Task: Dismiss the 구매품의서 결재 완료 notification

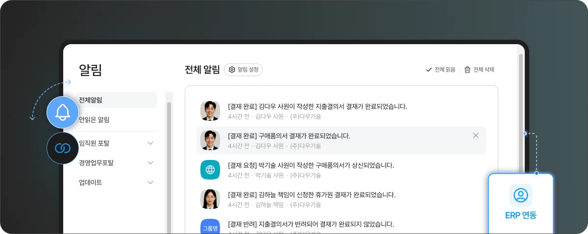Action: [475, 135]
